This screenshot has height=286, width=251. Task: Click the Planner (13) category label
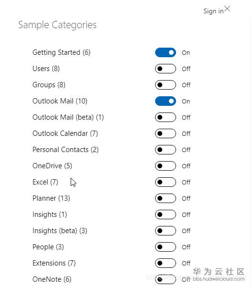click(x=51, y=198)
